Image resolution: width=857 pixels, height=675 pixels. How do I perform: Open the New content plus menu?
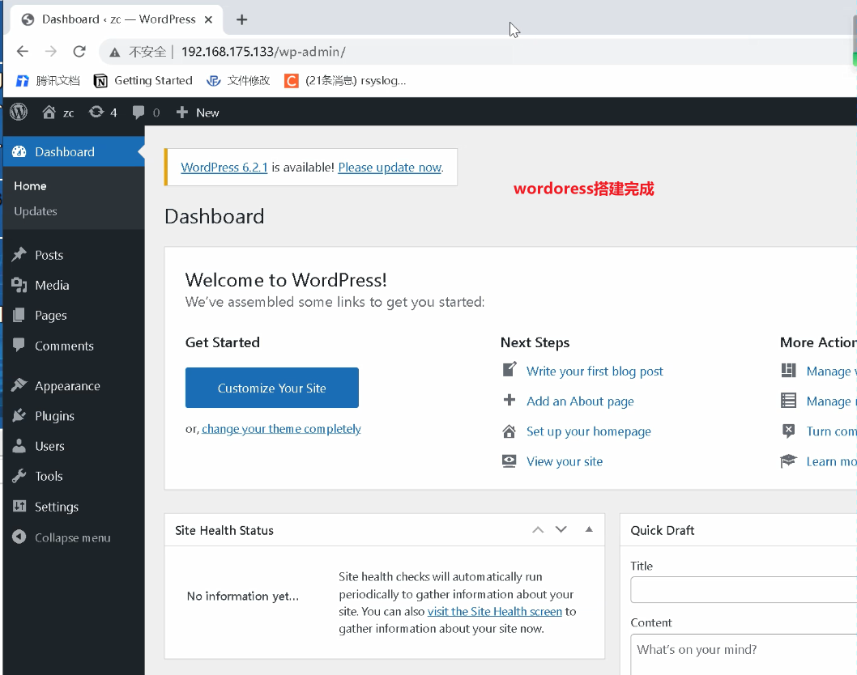tap(198, 112)
